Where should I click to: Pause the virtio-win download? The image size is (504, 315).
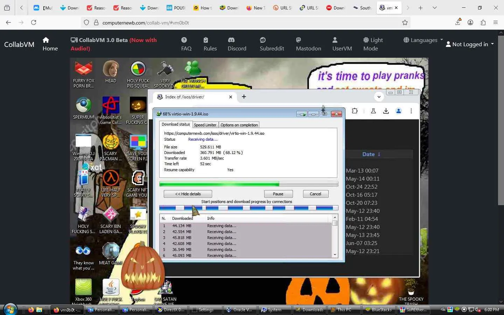[278, 194]
